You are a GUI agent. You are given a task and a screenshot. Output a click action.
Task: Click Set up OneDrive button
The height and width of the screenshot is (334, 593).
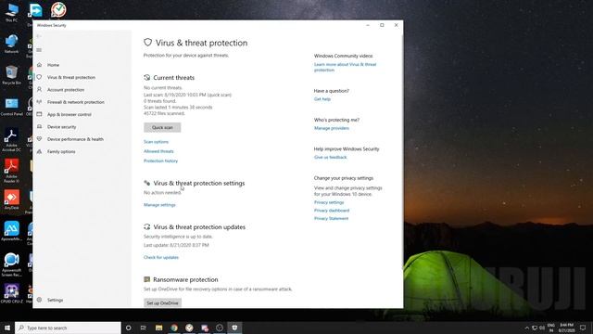pyautogui.click(x=162, y=303)
